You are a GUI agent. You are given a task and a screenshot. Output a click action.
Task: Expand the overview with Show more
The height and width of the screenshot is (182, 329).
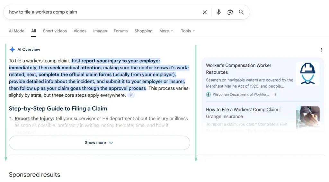(x=99, y=143)
